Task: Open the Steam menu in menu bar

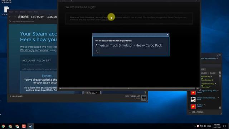Action: [x=11, y=12]
